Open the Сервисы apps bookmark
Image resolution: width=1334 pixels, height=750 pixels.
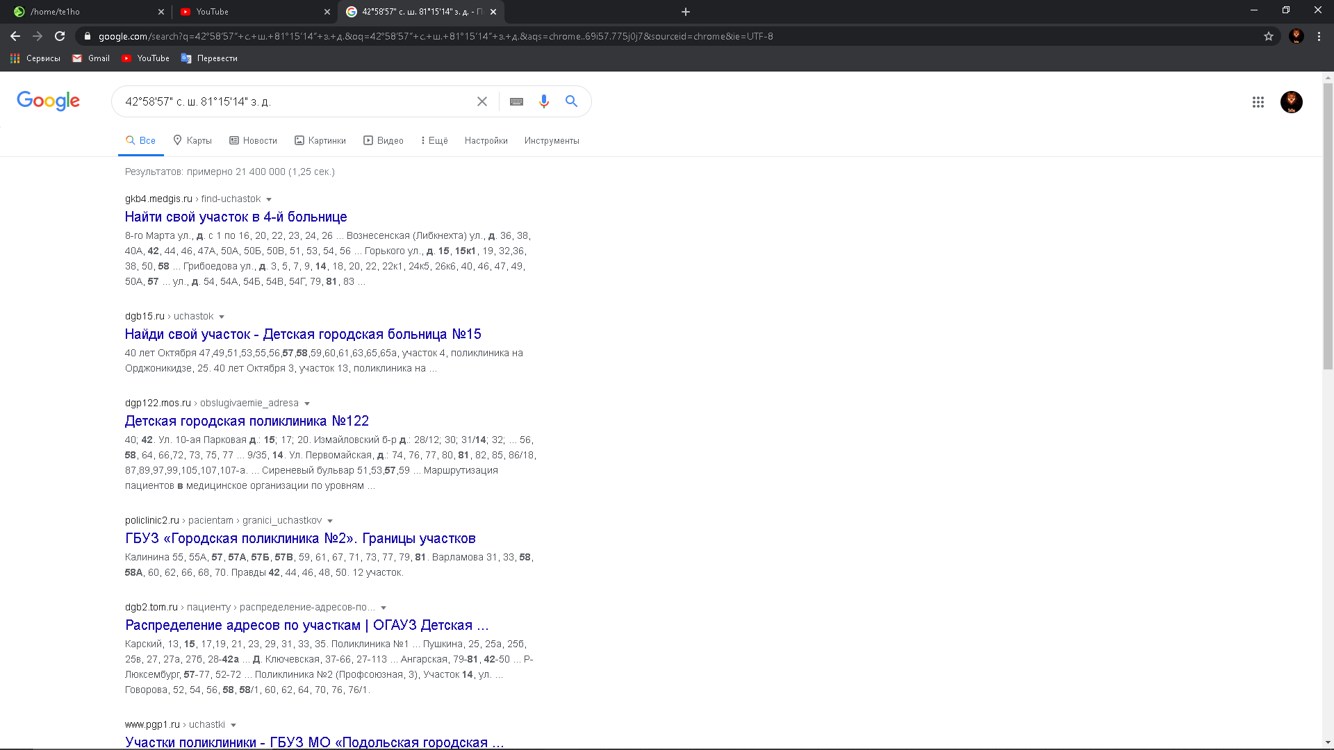pyautogui.click(x=35, y=58)
